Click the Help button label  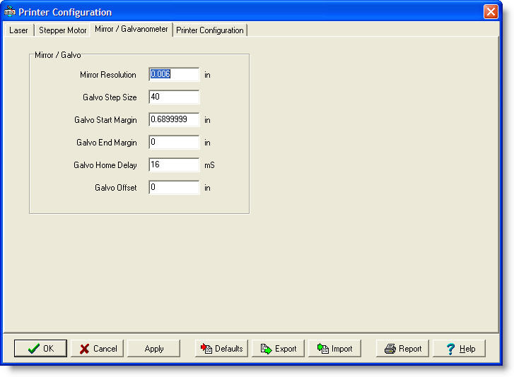click(467, 349)
